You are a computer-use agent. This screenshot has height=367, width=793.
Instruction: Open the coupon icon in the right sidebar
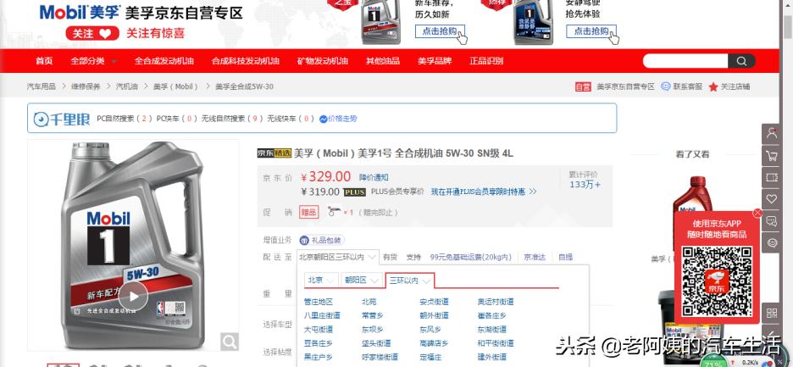coord(772,178)
